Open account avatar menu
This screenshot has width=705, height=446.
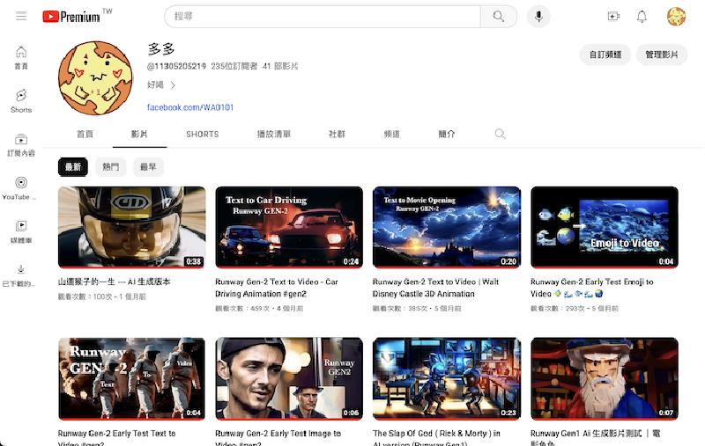point(676,17)
